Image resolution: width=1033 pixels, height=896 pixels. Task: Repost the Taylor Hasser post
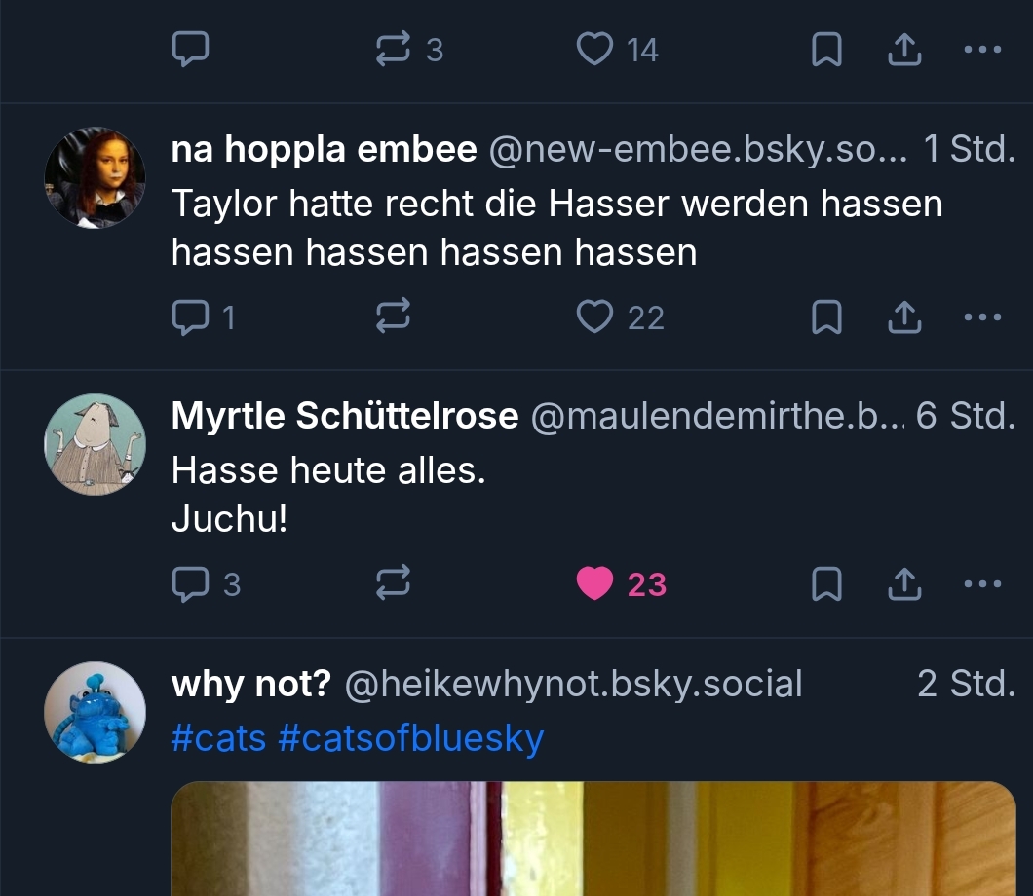tap(392, 317)
